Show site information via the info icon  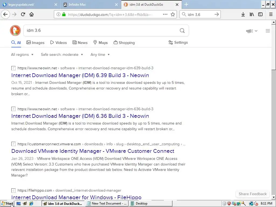58,15
